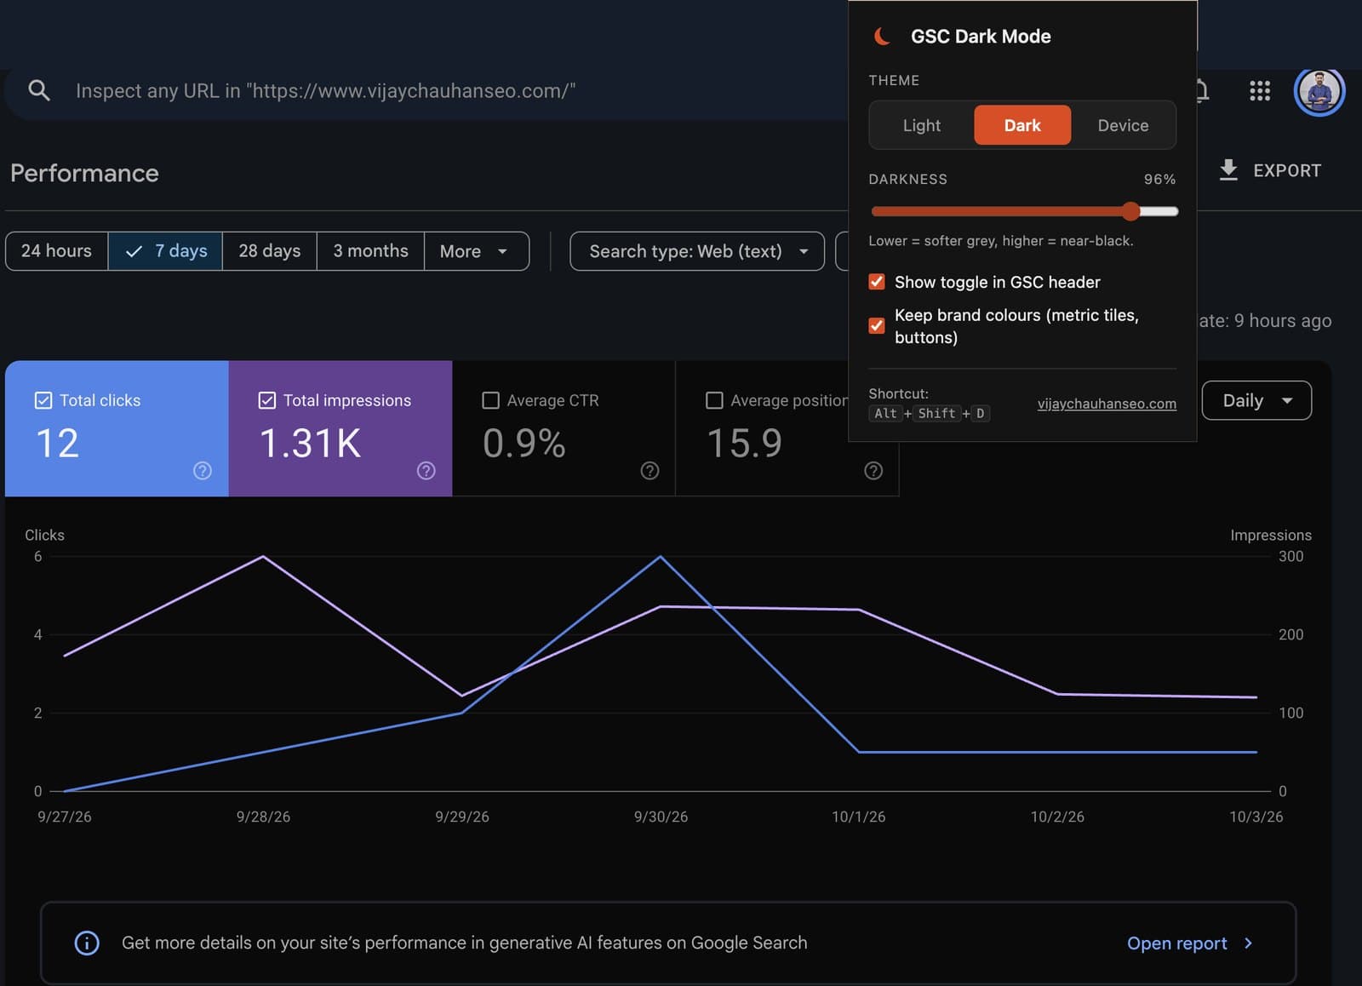Click the Darkness slider handle
Viewport: 1362px width, 986px height.
tap(1130, 211)
